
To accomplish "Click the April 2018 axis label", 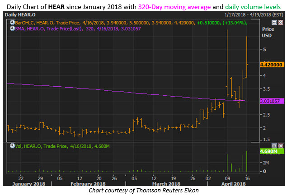I will point(233,184).
